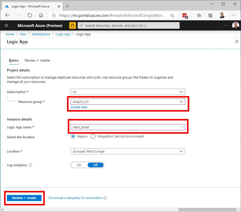Click the Logic App name field
Image resolution: width=241 pixels, height=212 pixels.
[128, 127]
